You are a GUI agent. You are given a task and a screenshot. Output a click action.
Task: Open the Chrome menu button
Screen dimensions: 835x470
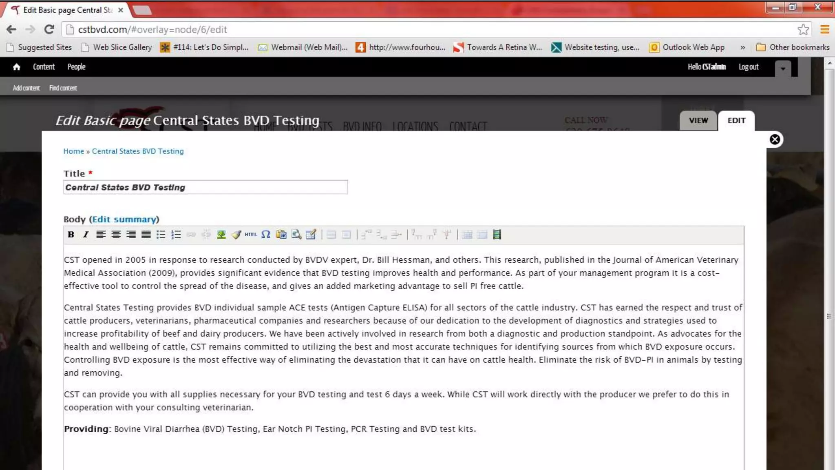click(x=824, y=29)
